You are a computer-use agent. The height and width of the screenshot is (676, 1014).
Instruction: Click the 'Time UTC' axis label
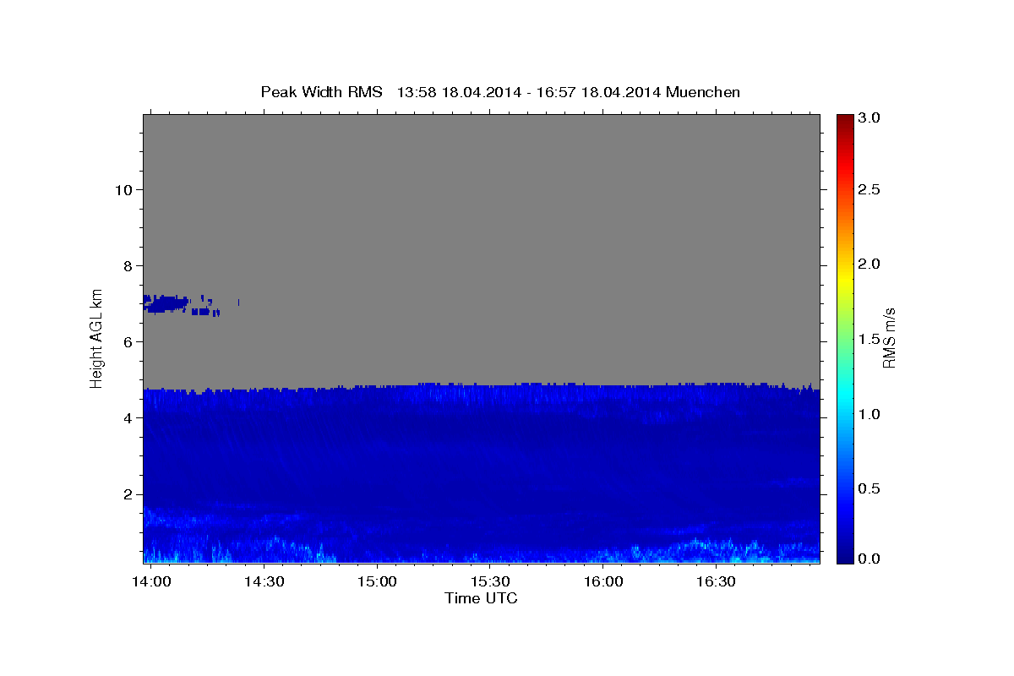click(481, 598)
